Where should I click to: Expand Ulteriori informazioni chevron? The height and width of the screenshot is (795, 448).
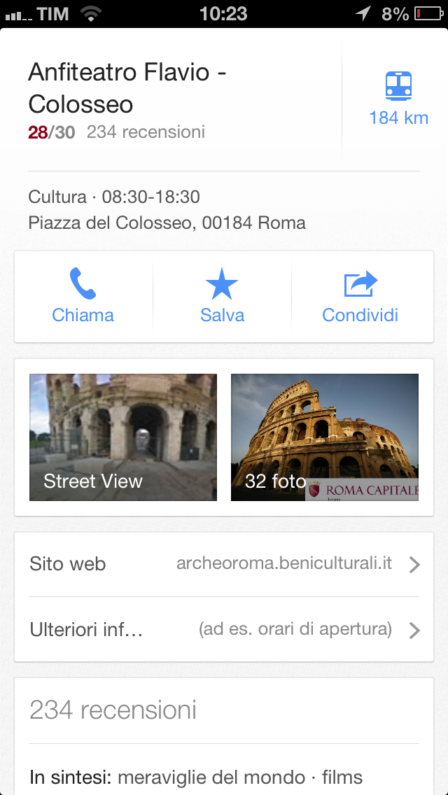coord(414,631)
